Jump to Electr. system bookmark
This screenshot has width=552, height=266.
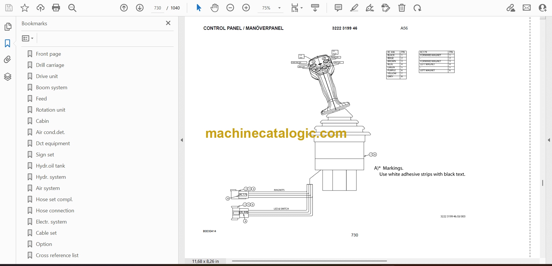coord(51,222)
